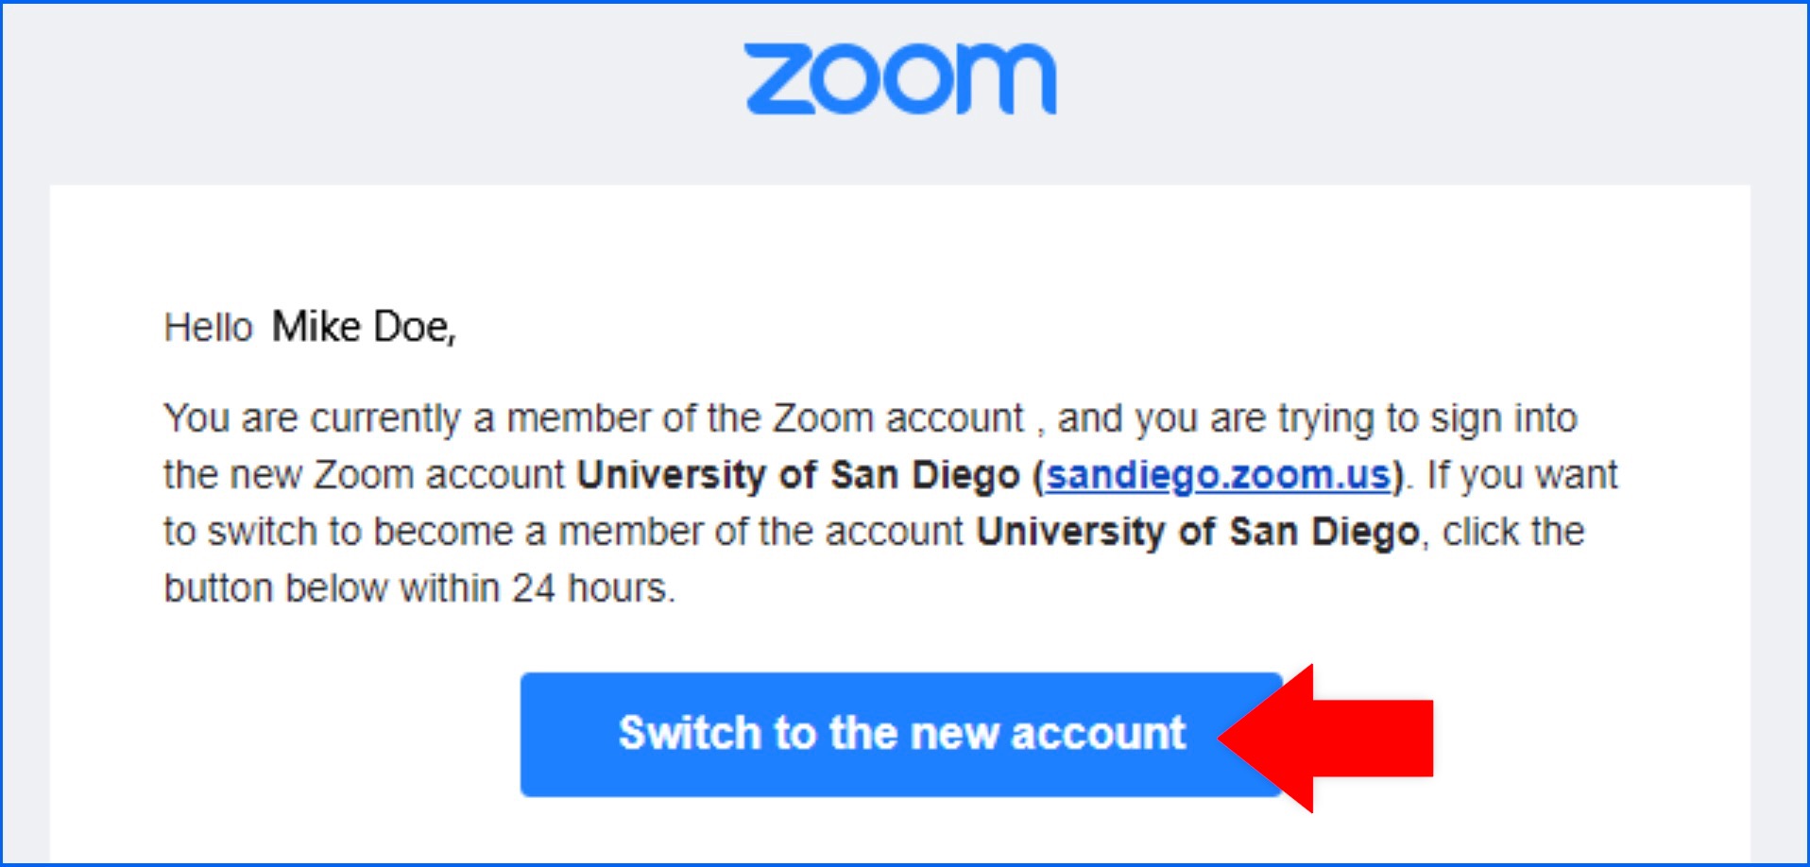
Task: Click the phrase 'If you want'
Action: [1522, 475]
